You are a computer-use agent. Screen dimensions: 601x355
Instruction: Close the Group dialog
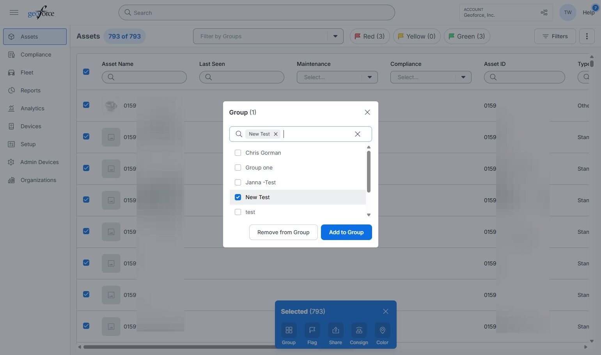pyautogui.click(x=367, y=112)
